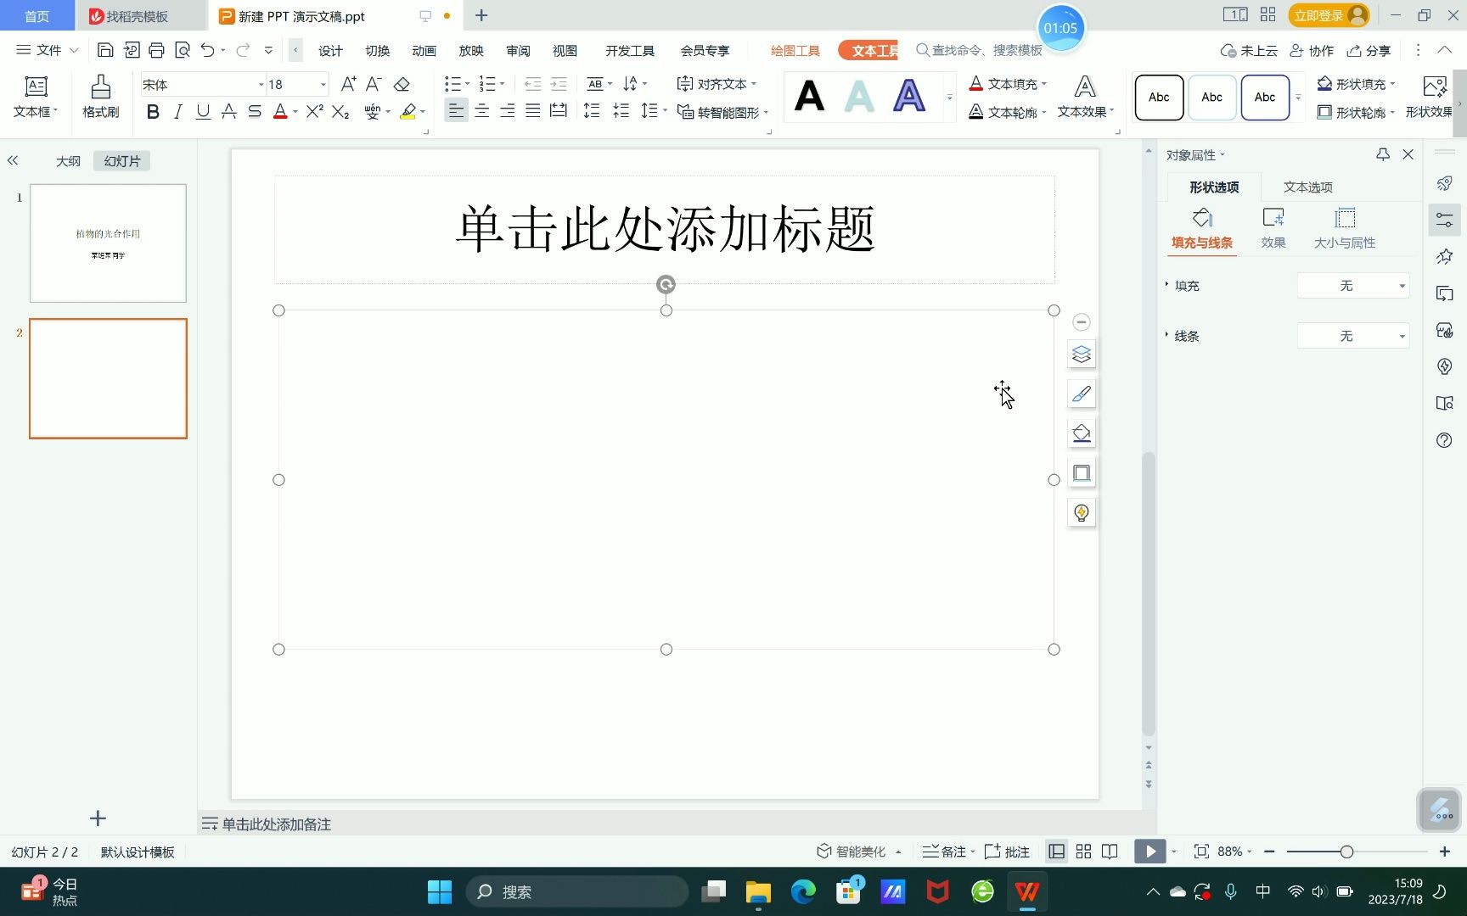Toggle bold formatting
This screenshot has width=1467, height=916.
point(153,111)
